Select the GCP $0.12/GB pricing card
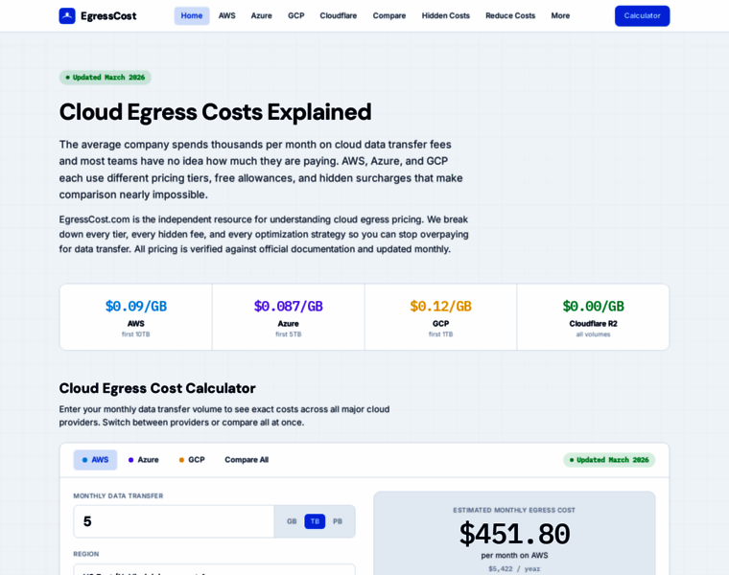 [440, 317]
